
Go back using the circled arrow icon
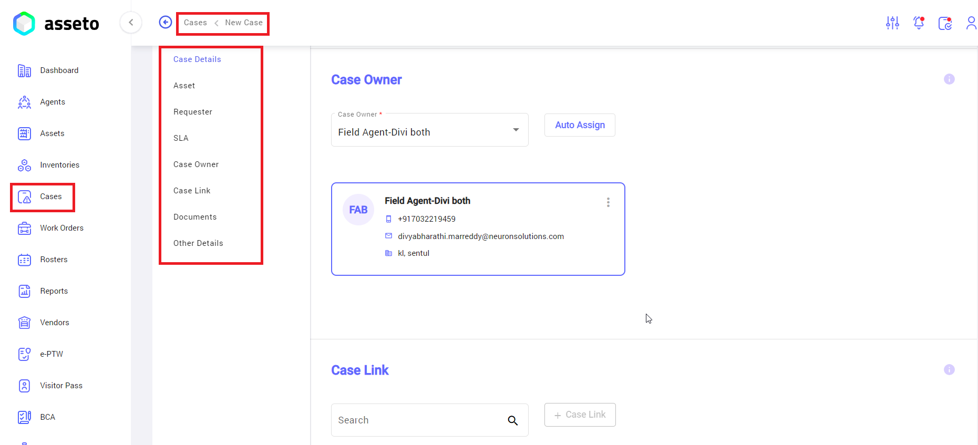point(166,22)
